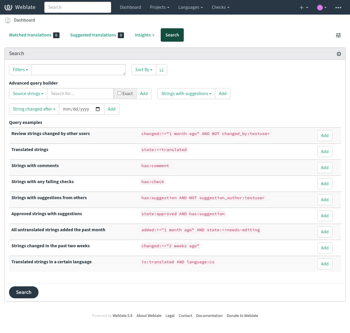The image size is (350, 333).
Task: Add Strings with any failing checks query
Action: coord(325,184)
